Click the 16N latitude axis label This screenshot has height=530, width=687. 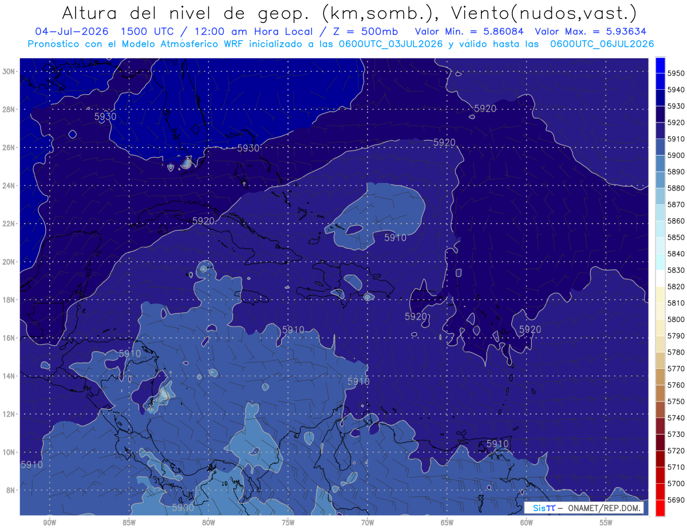(10, 338)
